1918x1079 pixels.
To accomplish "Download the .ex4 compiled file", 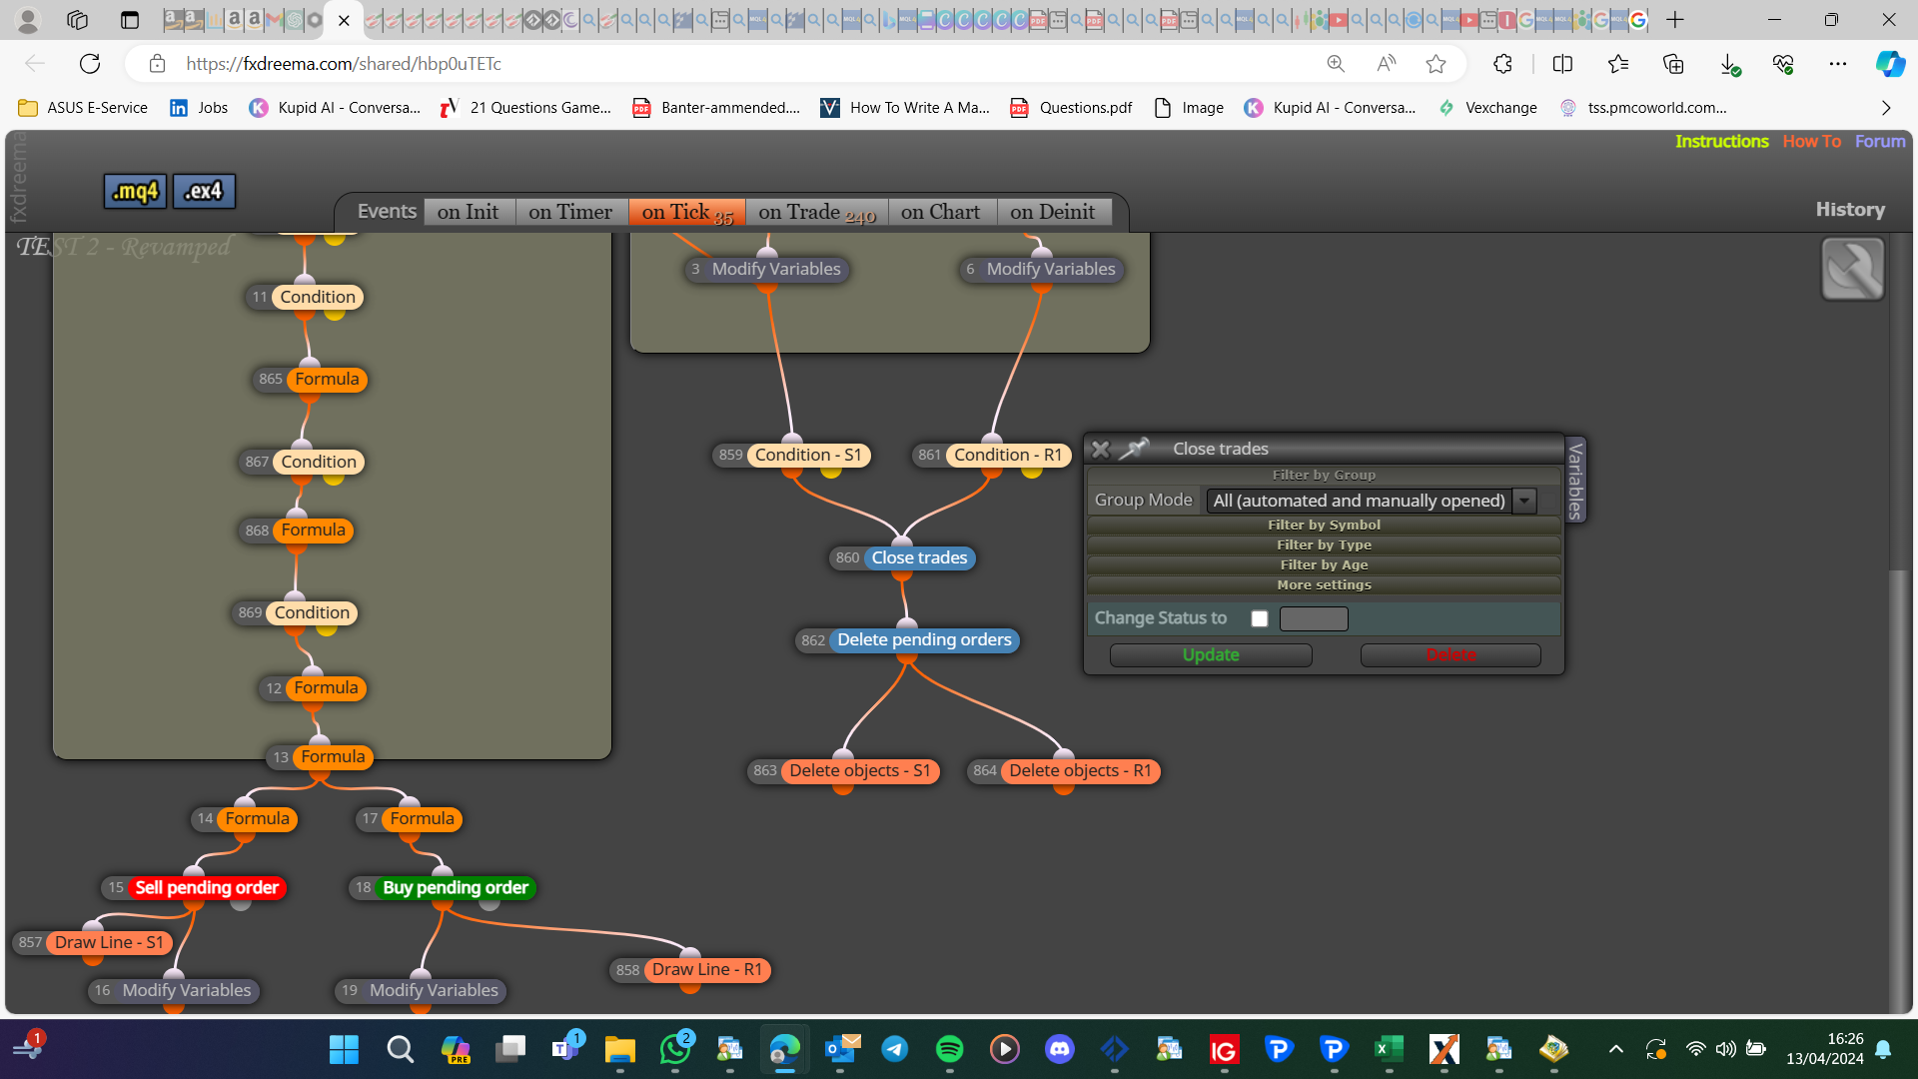I will click(x=204, y=191).
